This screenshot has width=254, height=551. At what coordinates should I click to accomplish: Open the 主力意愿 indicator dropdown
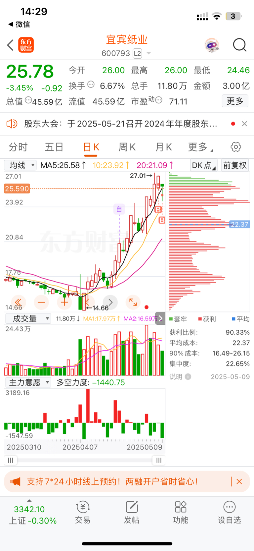pos(28,382)
